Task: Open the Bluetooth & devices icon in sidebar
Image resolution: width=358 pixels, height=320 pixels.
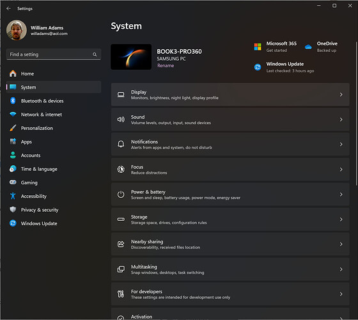Action: pyautogui.click(x=13, y=100)
